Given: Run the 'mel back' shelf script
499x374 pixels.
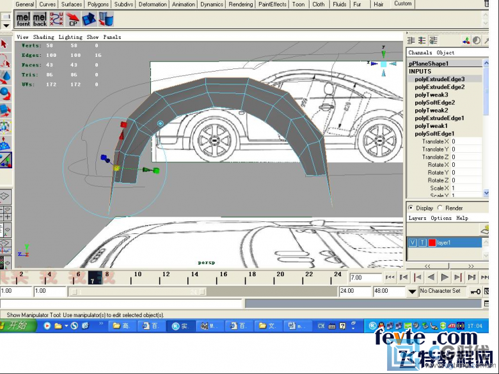Looking at the screenshot, I should (40, 20).
